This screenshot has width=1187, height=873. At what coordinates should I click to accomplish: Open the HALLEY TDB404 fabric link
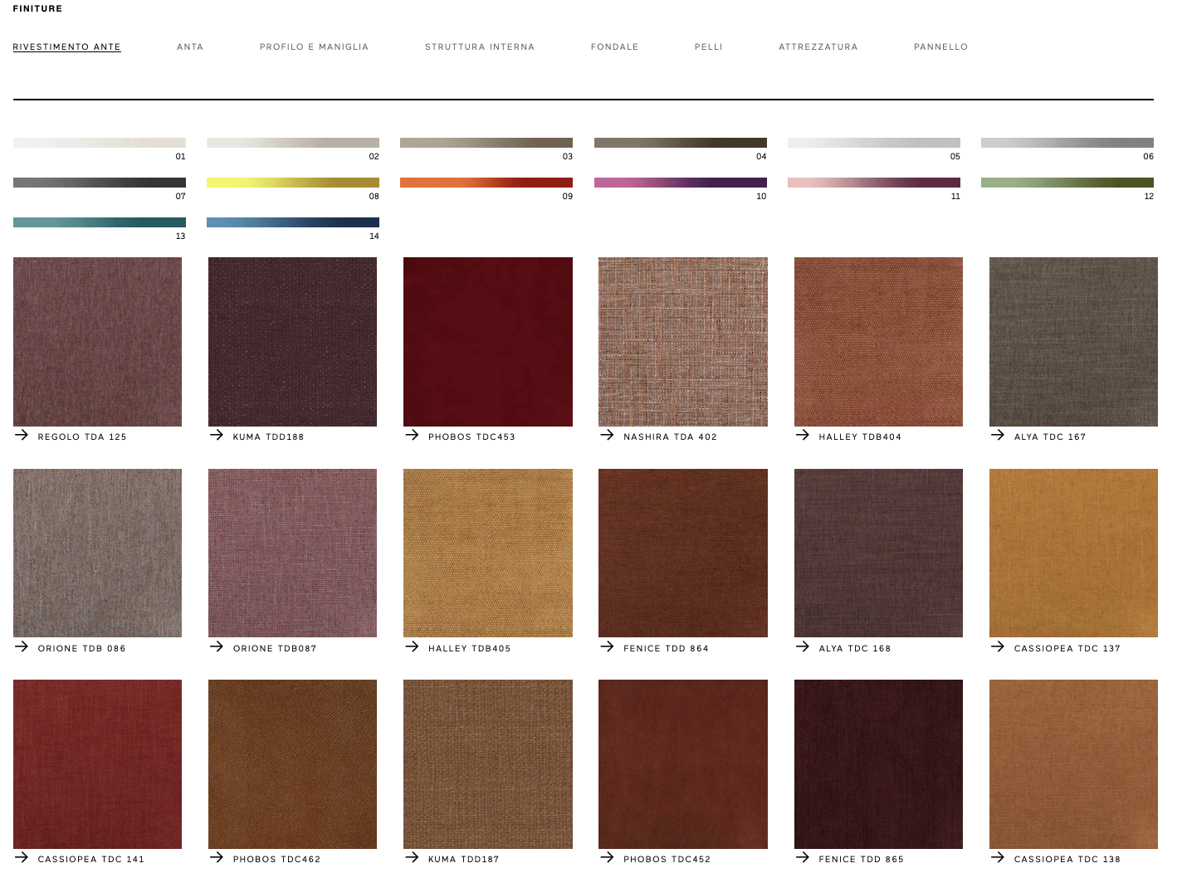click(859, 436)
